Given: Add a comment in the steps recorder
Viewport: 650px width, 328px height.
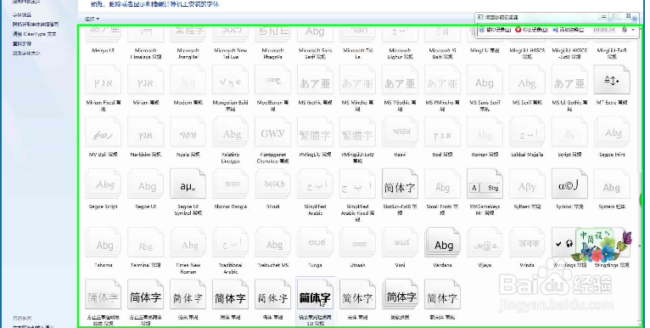Looking at the screenshot, I should point(569,30).
